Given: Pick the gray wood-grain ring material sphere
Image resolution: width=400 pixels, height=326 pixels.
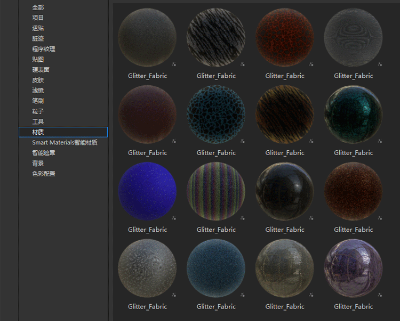Looking at the screenshot, I should coord(353,37).
